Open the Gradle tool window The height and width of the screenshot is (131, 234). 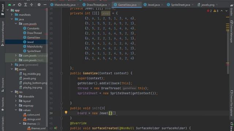[231, 10]
